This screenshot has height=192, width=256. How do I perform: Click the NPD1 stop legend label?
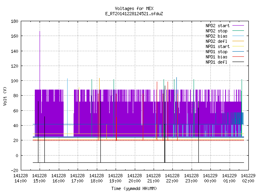216,52
